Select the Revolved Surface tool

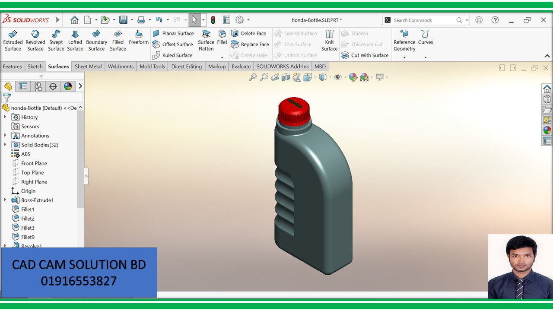pyautogui.click(x=35, y=41)
